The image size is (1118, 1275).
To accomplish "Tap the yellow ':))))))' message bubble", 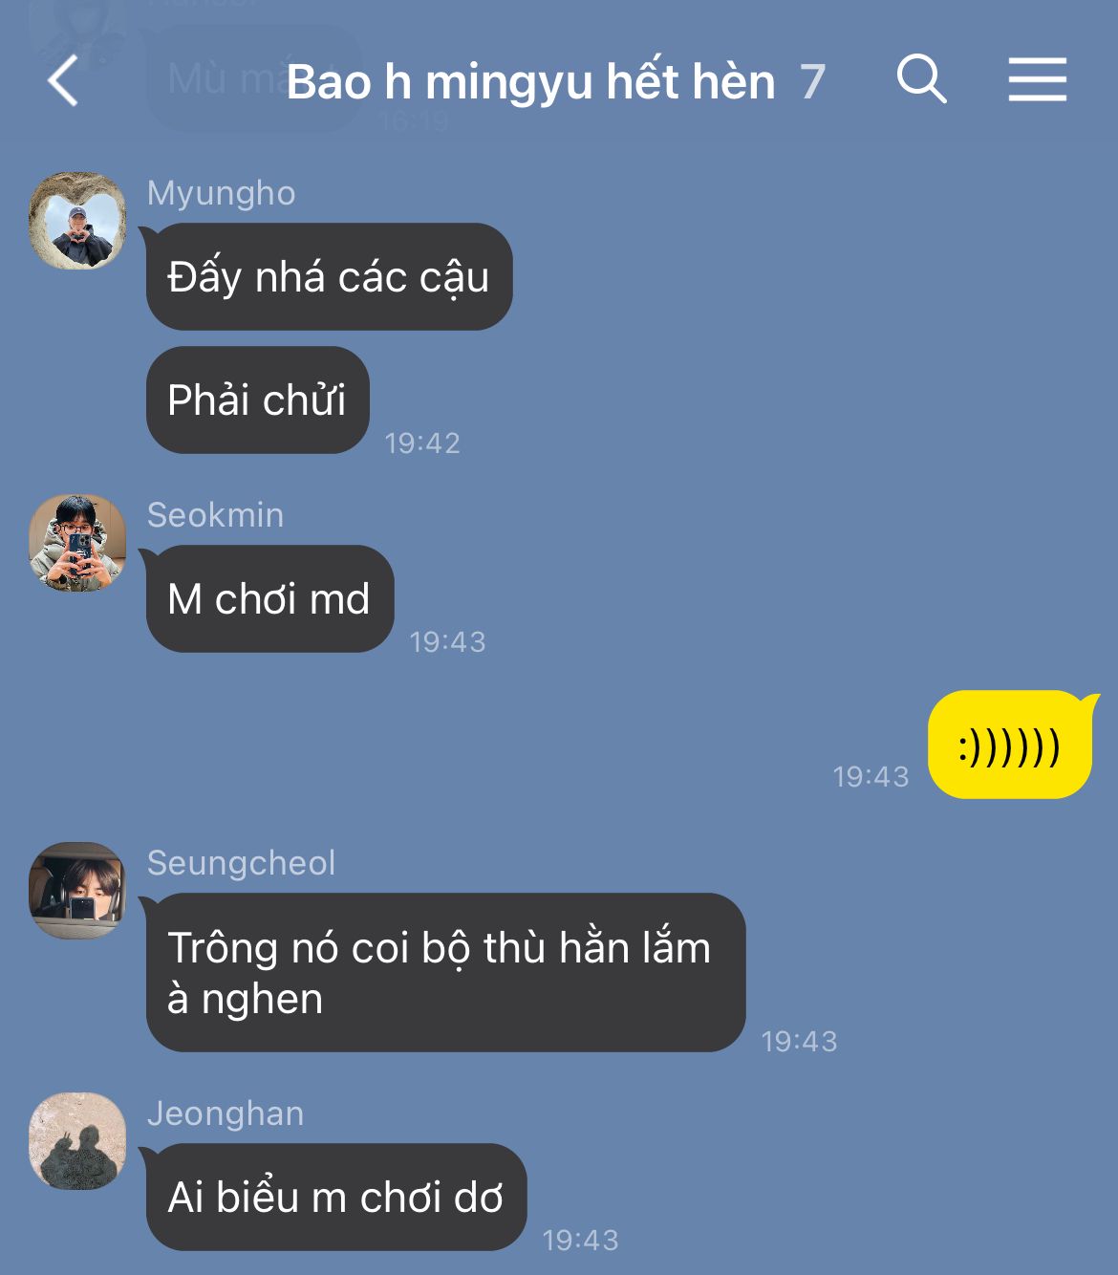I will (1010, 745).
